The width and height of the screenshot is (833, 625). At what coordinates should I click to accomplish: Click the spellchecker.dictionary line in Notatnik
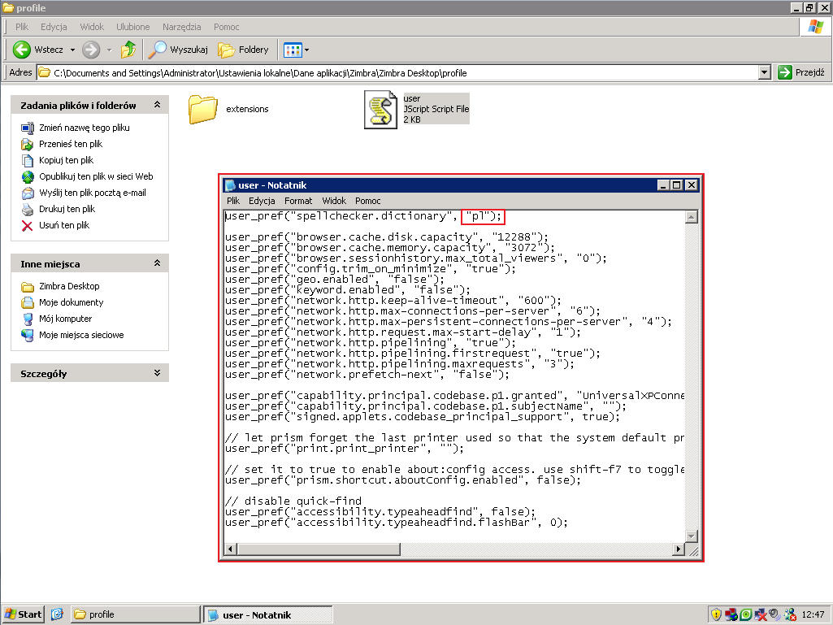click(363, 215)
